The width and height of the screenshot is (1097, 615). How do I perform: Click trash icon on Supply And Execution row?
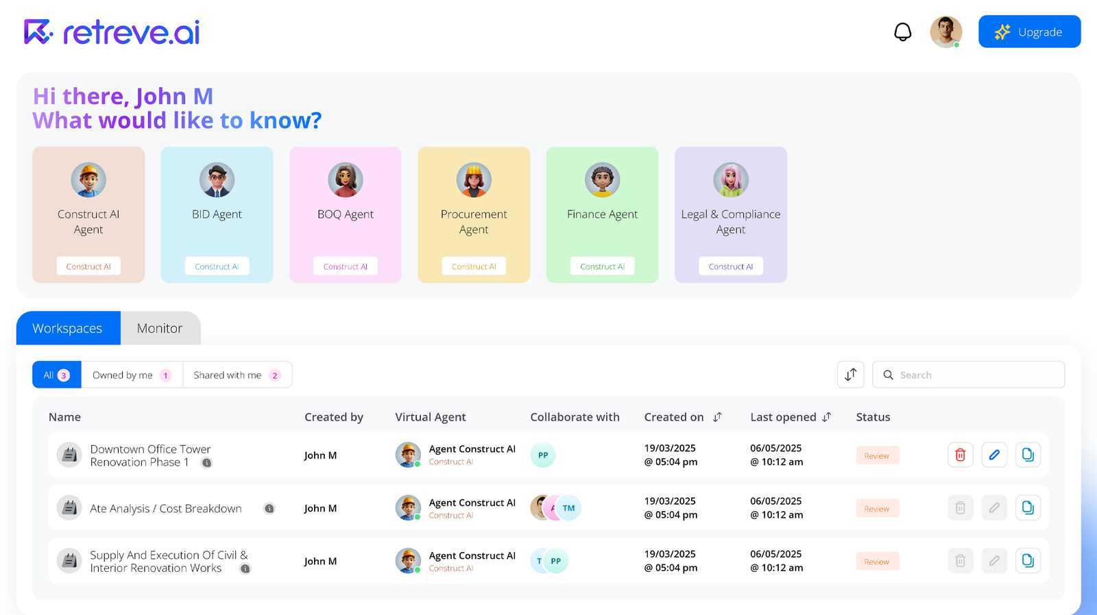(960, 561)
